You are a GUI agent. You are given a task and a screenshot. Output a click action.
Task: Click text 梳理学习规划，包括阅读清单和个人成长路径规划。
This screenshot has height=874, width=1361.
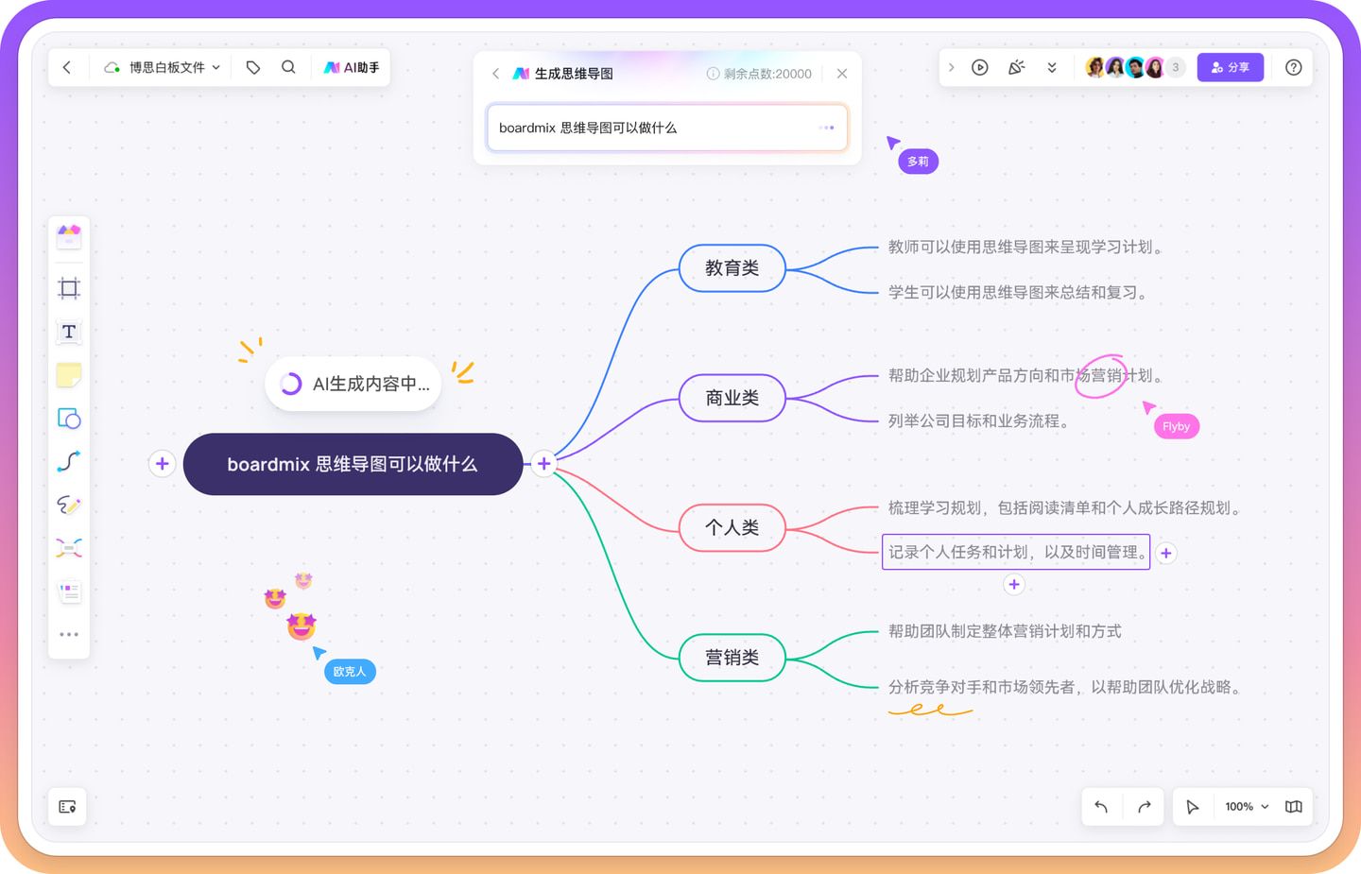(1067, 508)
